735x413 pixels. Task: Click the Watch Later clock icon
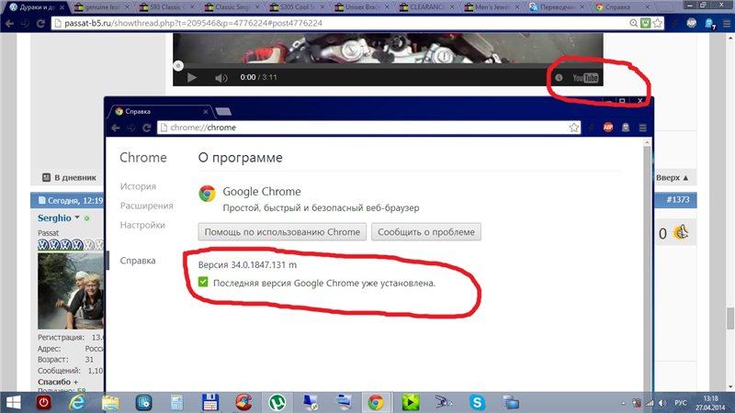click(x=560, y=78)
